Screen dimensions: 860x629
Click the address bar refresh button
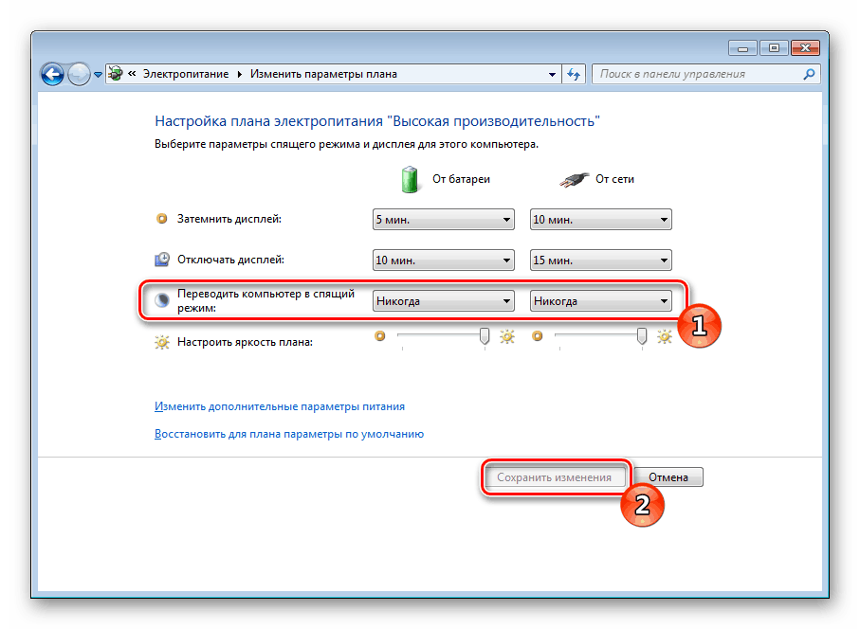(574, 74)
